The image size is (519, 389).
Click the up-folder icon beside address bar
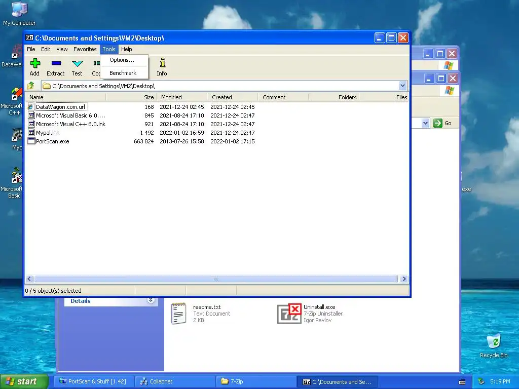(x=31, y=86)
